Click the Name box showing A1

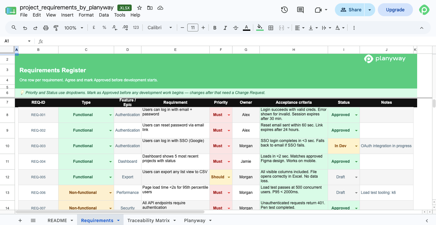(x=17, y=41)
